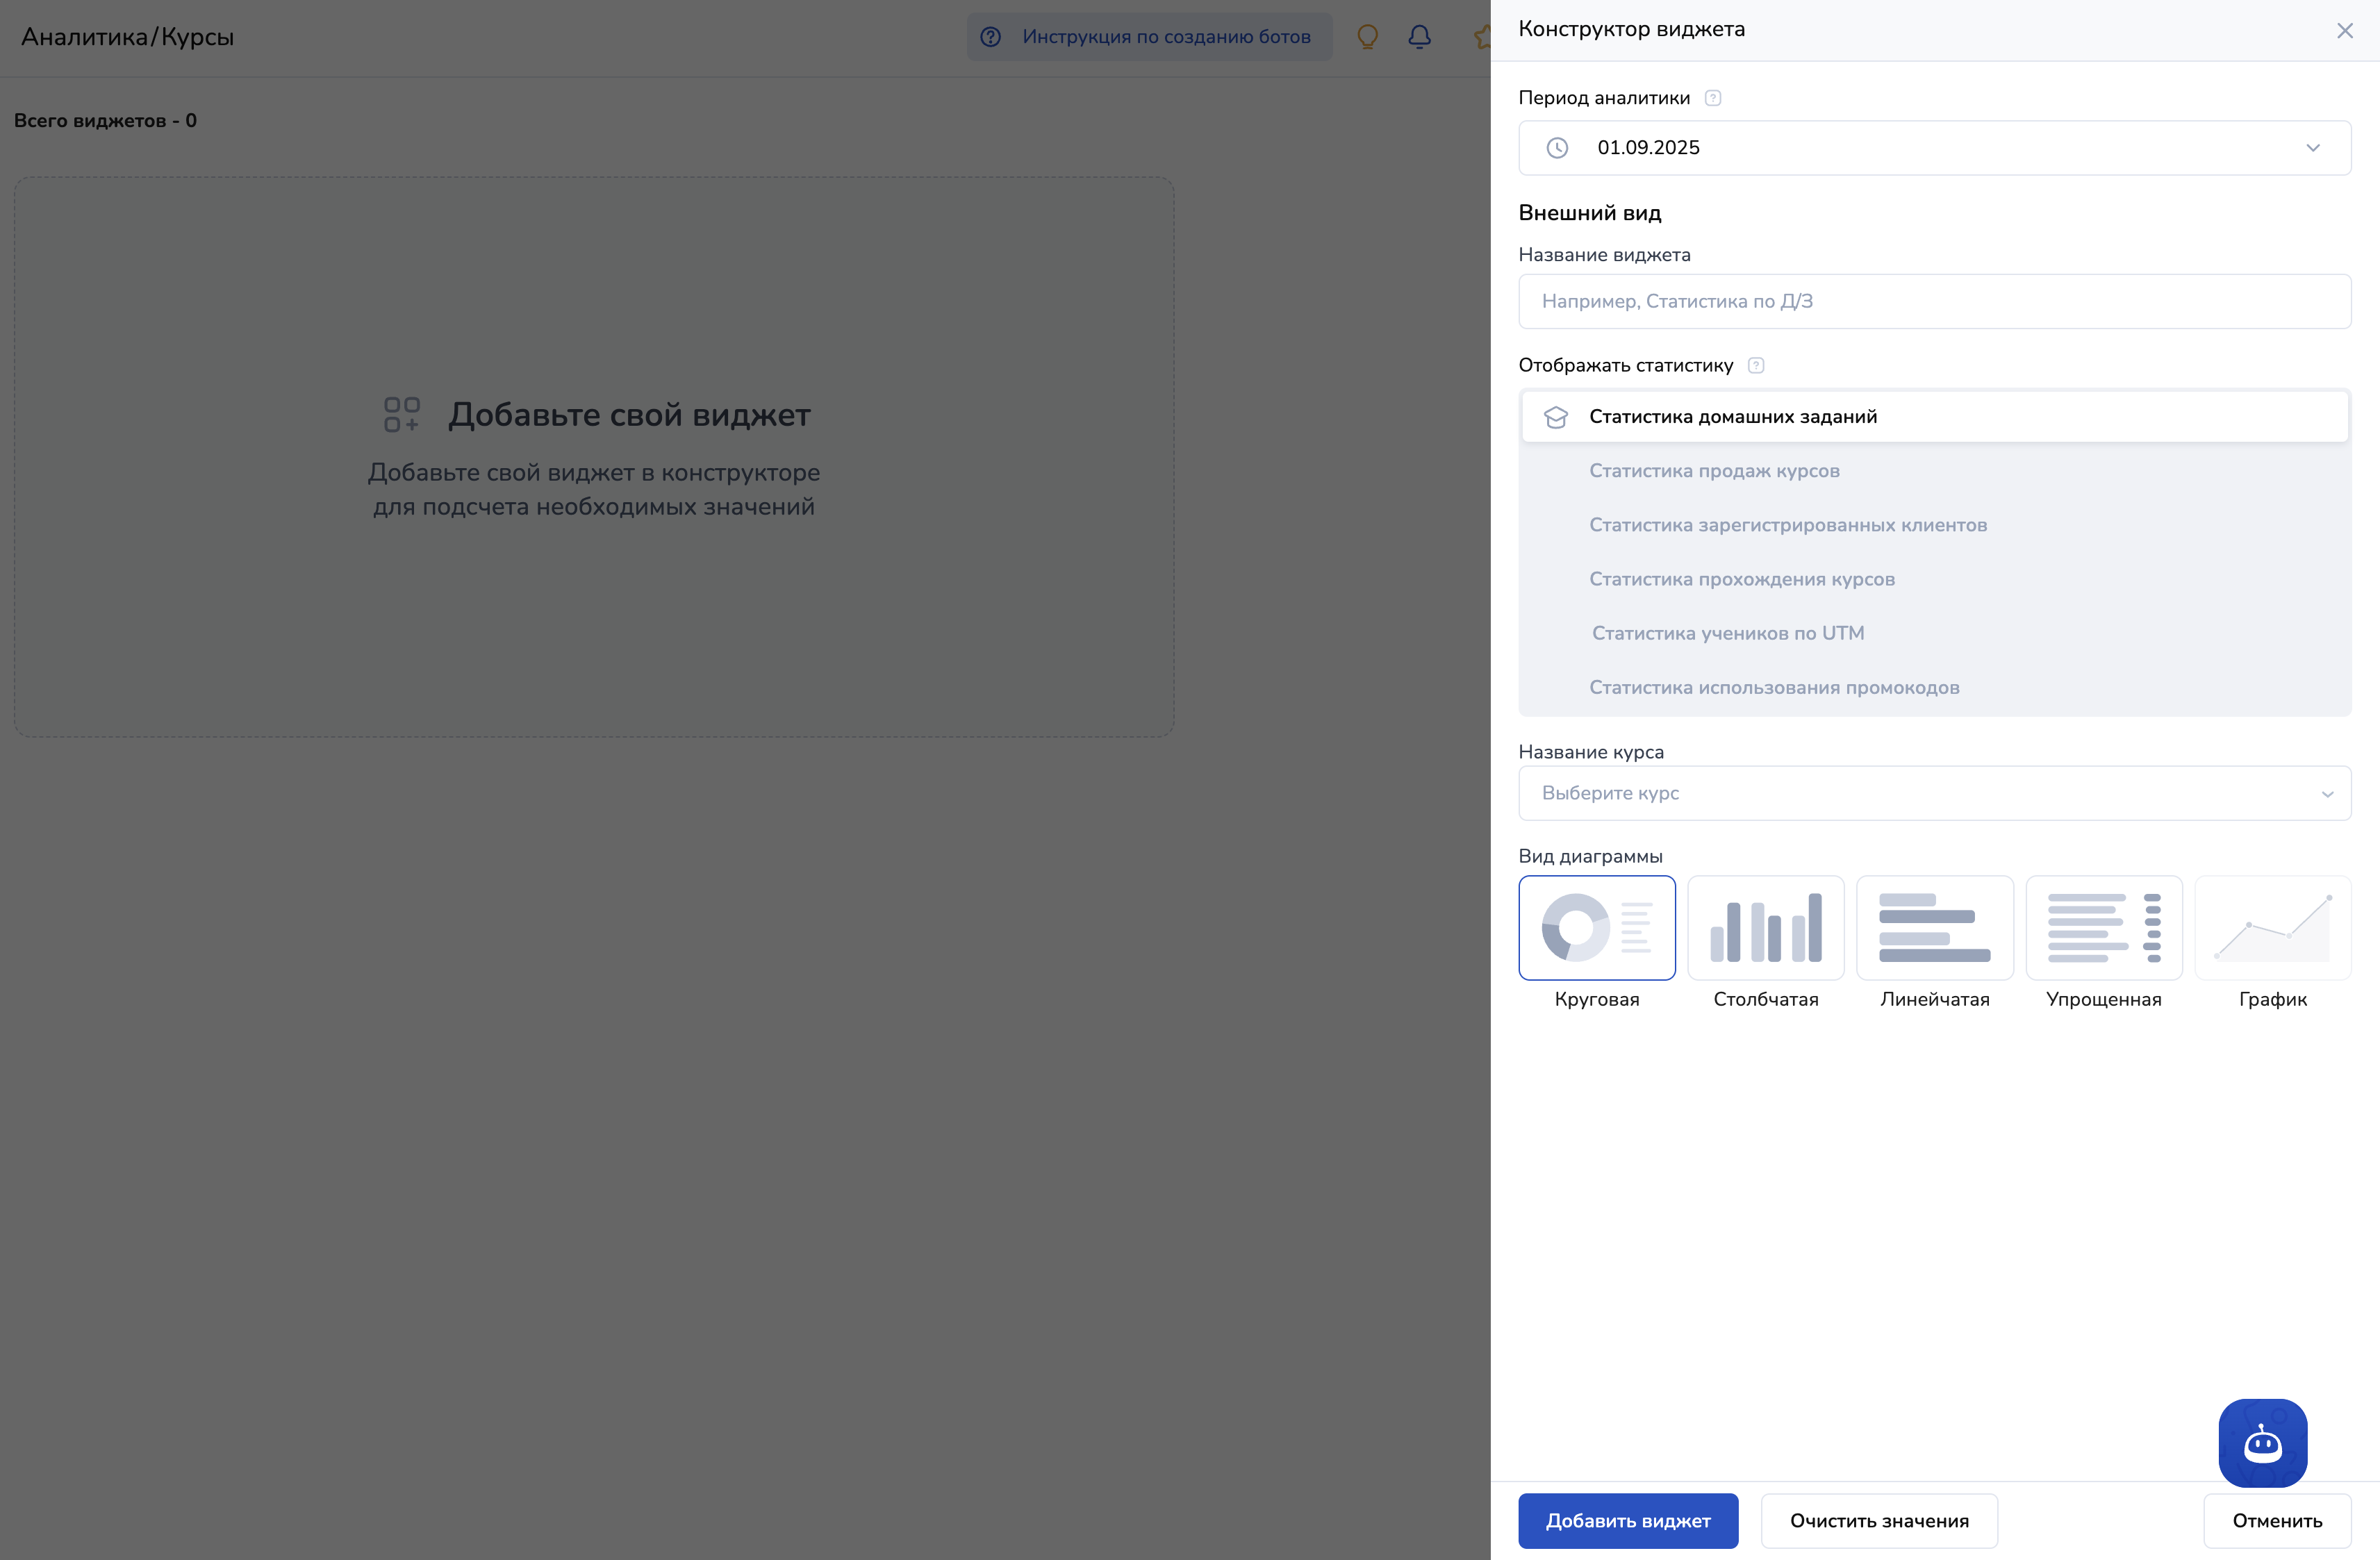Select the Упрощенная simplified chart icon
The height and width of the screenshot is (1560, 2380).
pyautogui.click(x=2103, y=927)
